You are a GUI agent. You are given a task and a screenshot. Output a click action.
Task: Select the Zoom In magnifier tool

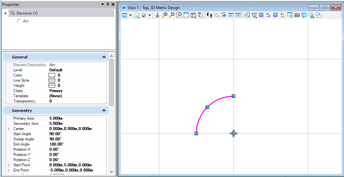pyautogui.click(x=164, y=15)
